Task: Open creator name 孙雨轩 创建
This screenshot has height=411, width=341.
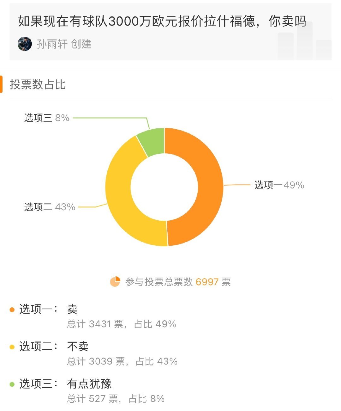Action: 64,44
